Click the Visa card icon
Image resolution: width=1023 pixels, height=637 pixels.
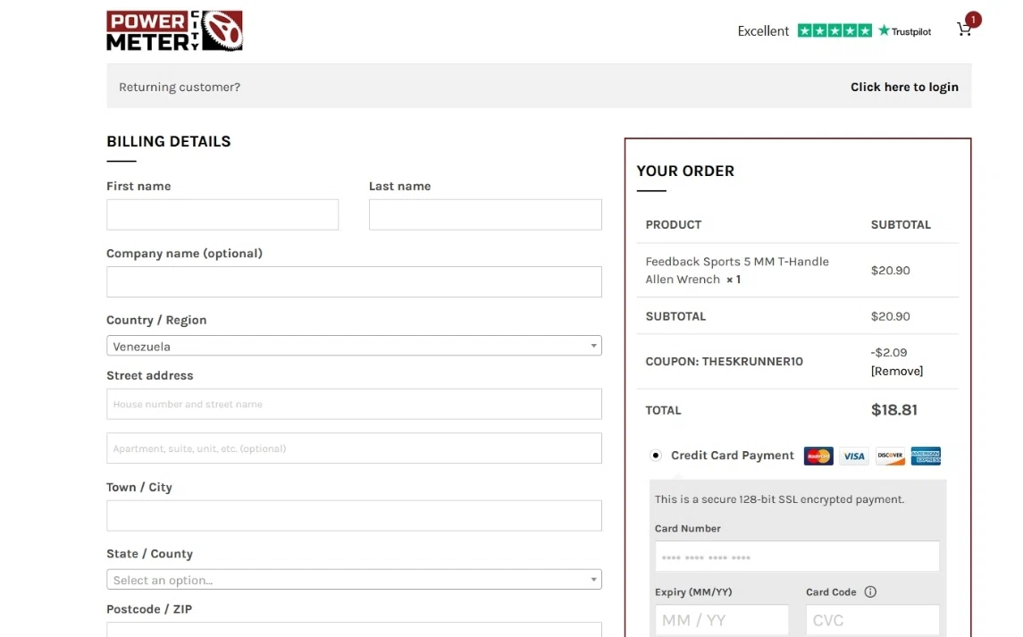pos(854,456)
